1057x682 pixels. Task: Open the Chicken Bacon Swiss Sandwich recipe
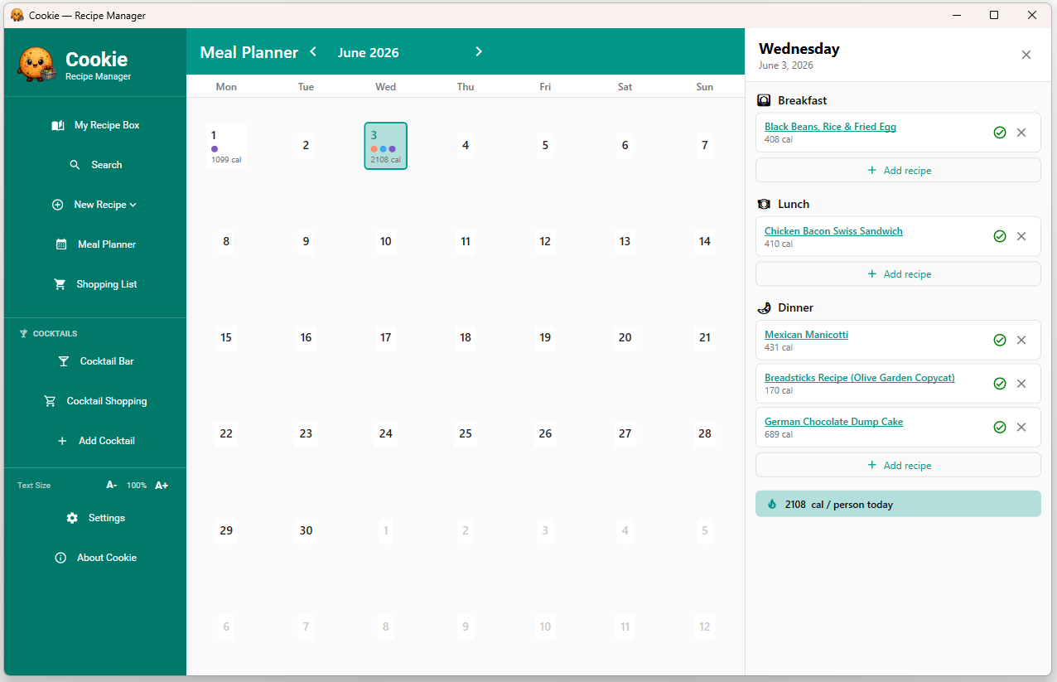(x=833, y=231)
